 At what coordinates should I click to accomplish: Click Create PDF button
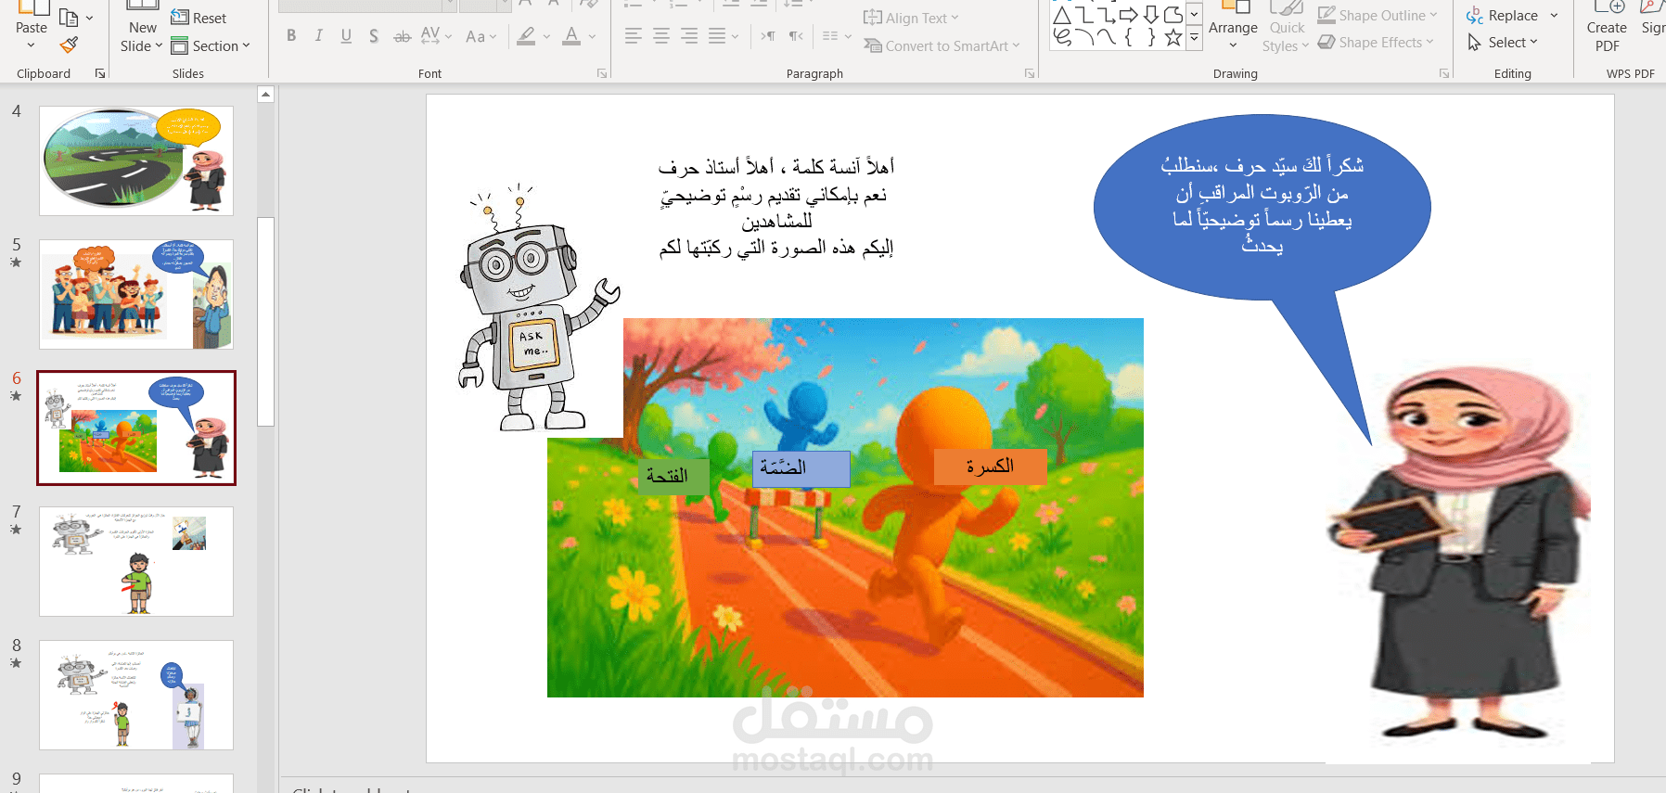[x=1607, y=28]
